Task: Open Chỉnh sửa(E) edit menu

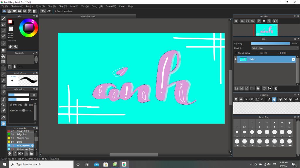Action: (17, 6)
